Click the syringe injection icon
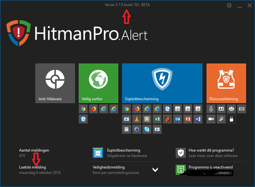Image resolution: width=255 pixels, height=187 pixels. [221, 119]
